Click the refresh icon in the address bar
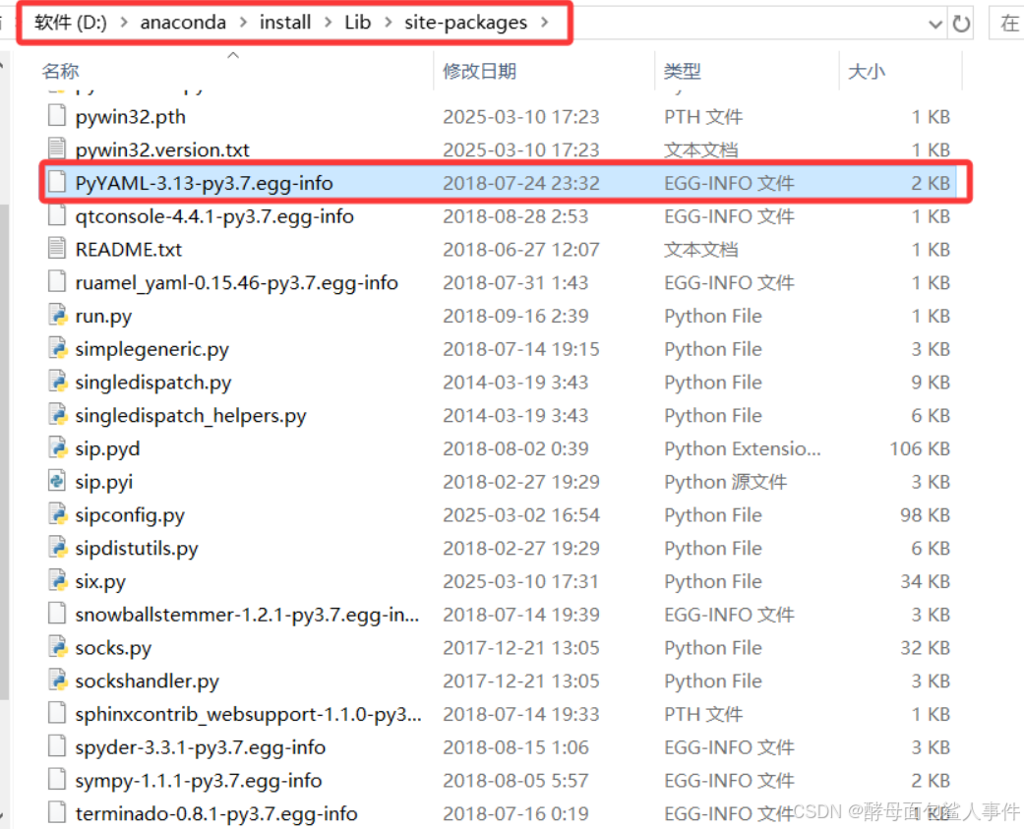 click(x=962, y=22)
